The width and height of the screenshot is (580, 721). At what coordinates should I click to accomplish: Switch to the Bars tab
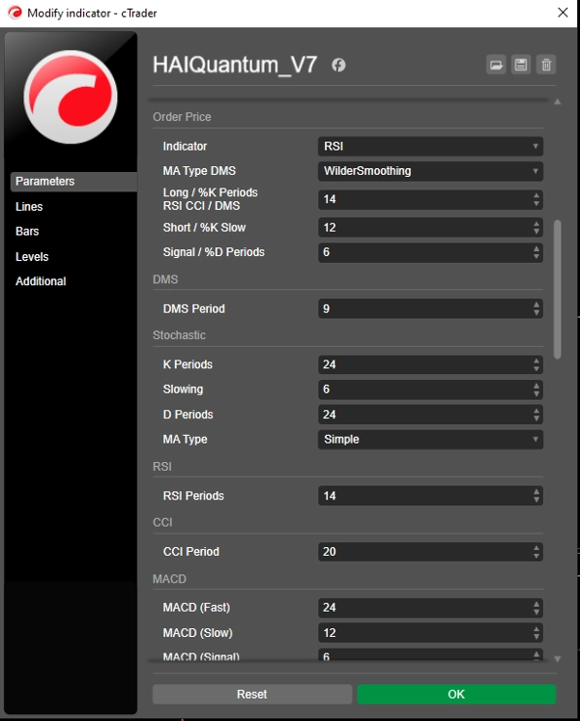[27, 231]
